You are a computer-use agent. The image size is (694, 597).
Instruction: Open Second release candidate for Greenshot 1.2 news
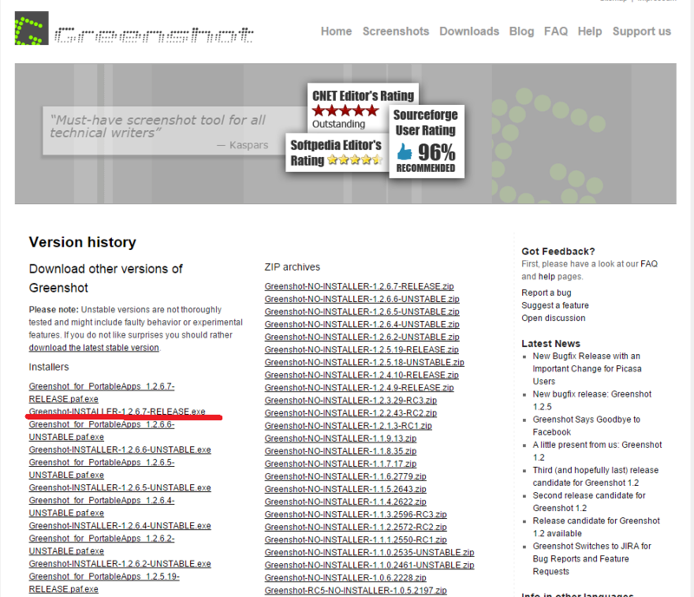(589, 502)
